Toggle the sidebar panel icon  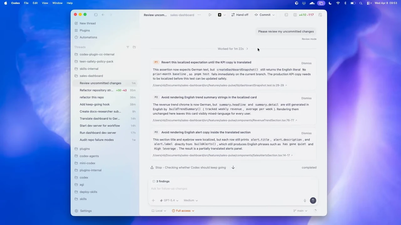pos(96,15)
